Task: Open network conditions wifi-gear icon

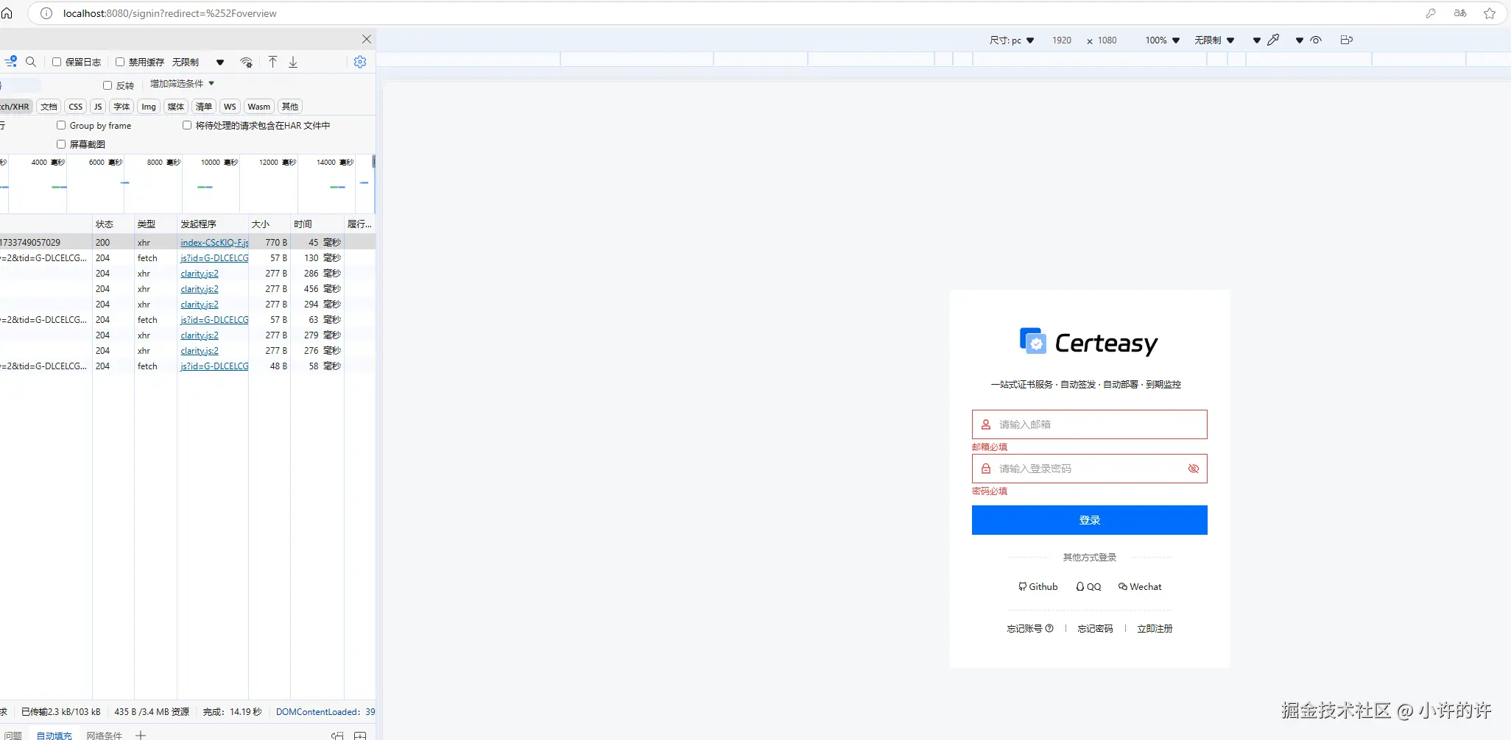Action: coord(247,63)
